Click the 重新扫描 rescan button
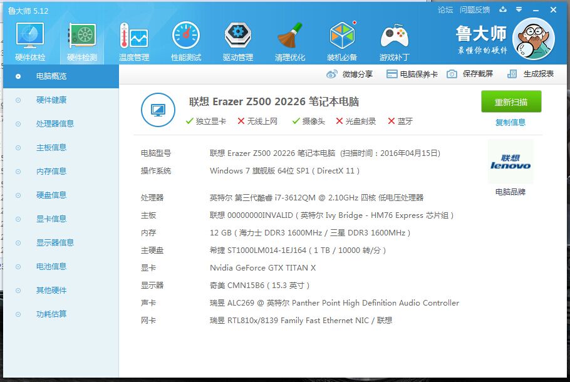The height and width of the screenshot is (382, 570). tap(511, 102)
